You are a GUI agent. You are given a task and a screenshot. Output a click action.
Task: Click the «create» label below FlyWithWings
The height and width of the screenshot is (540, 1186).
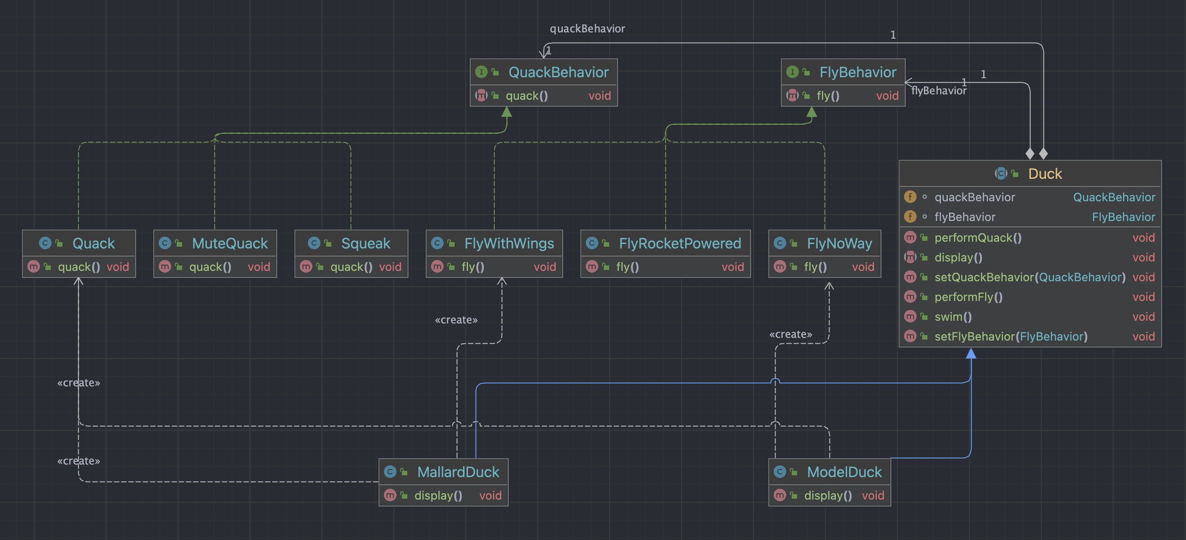[456, 320]
